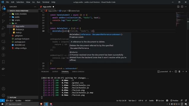Open the View menu
Image resolution: width=189 pixels, height=106 pixels.
click(x=28, y=2)
